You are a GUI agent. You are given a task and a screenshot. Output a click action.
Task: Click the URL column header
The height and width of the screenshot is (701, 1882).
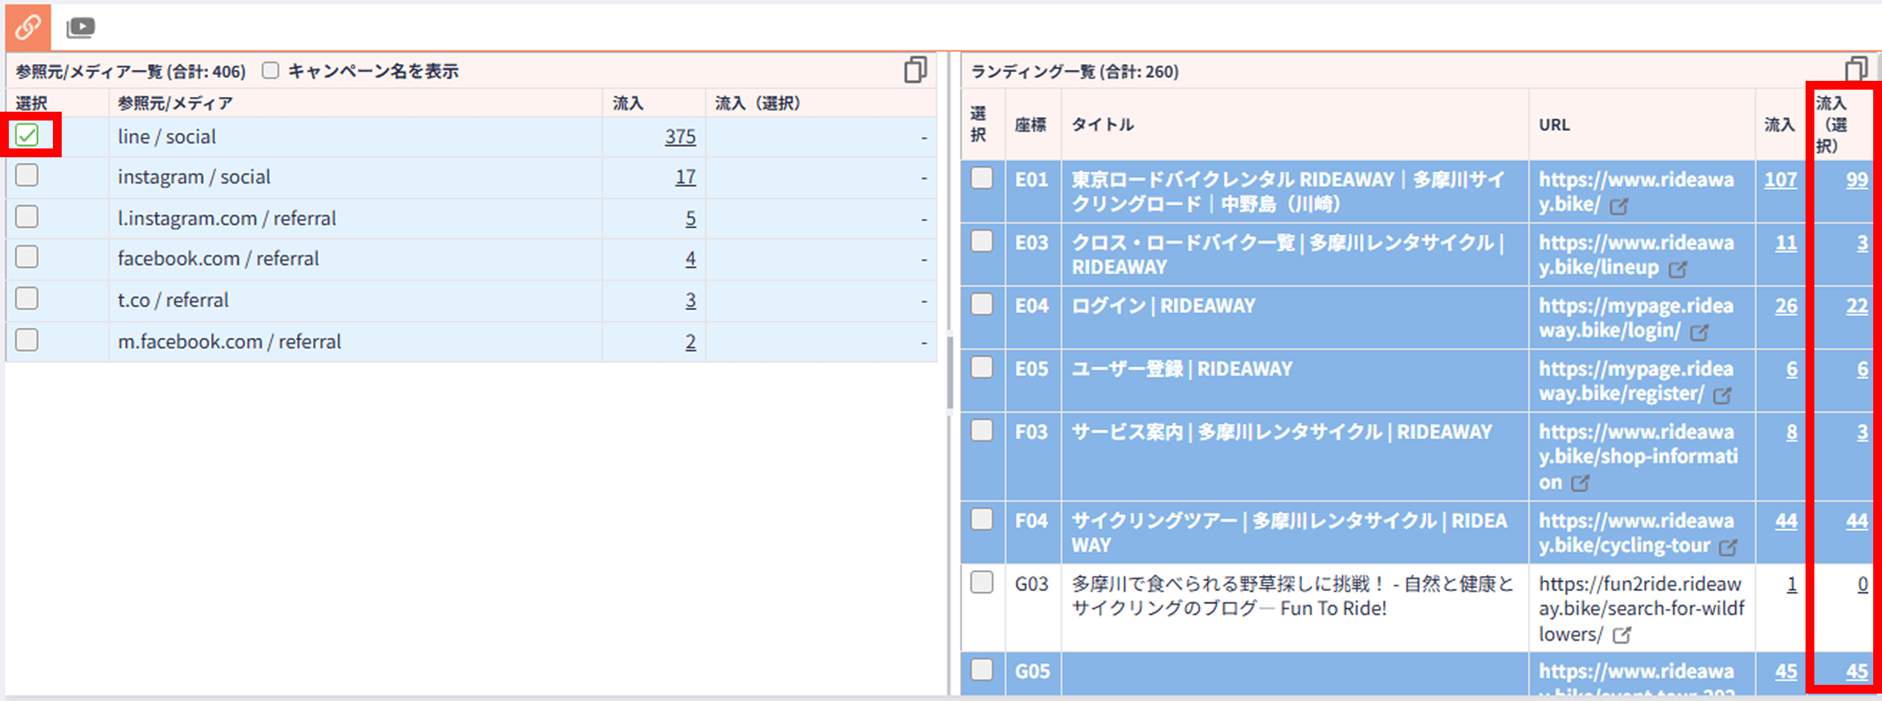pyautogui.click(x=1554, y=124)
